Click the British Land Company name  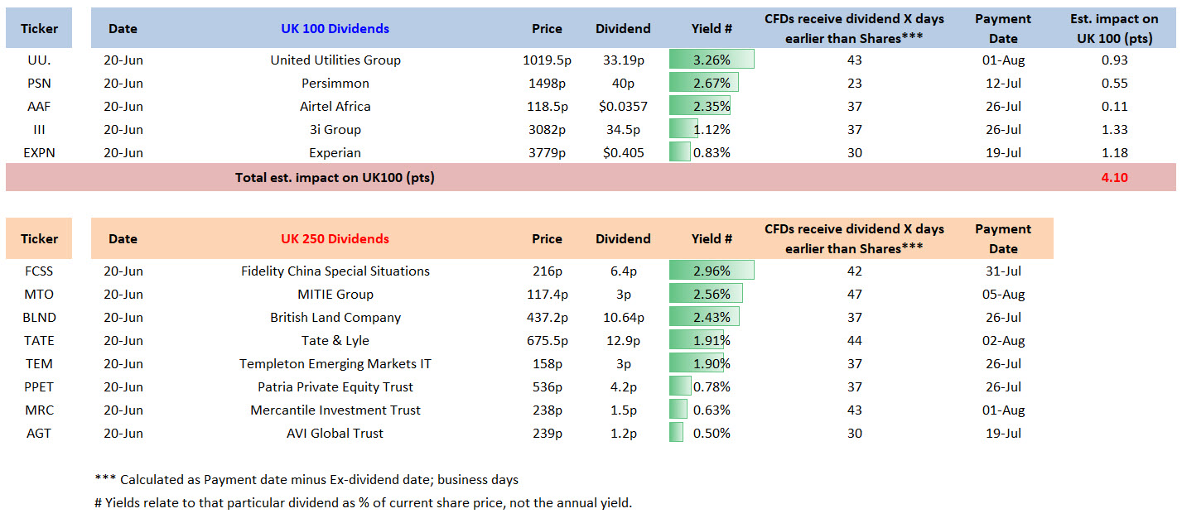coord(335,318)
